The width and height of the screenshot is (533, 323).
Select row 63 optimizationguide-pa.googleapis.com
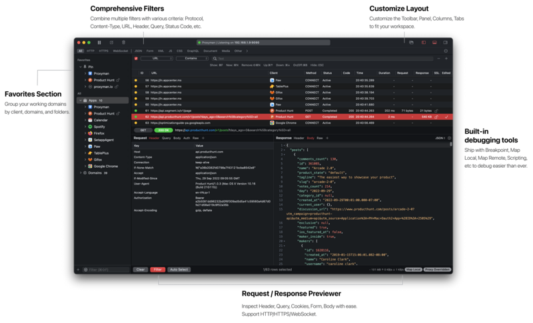coord(292,123)
